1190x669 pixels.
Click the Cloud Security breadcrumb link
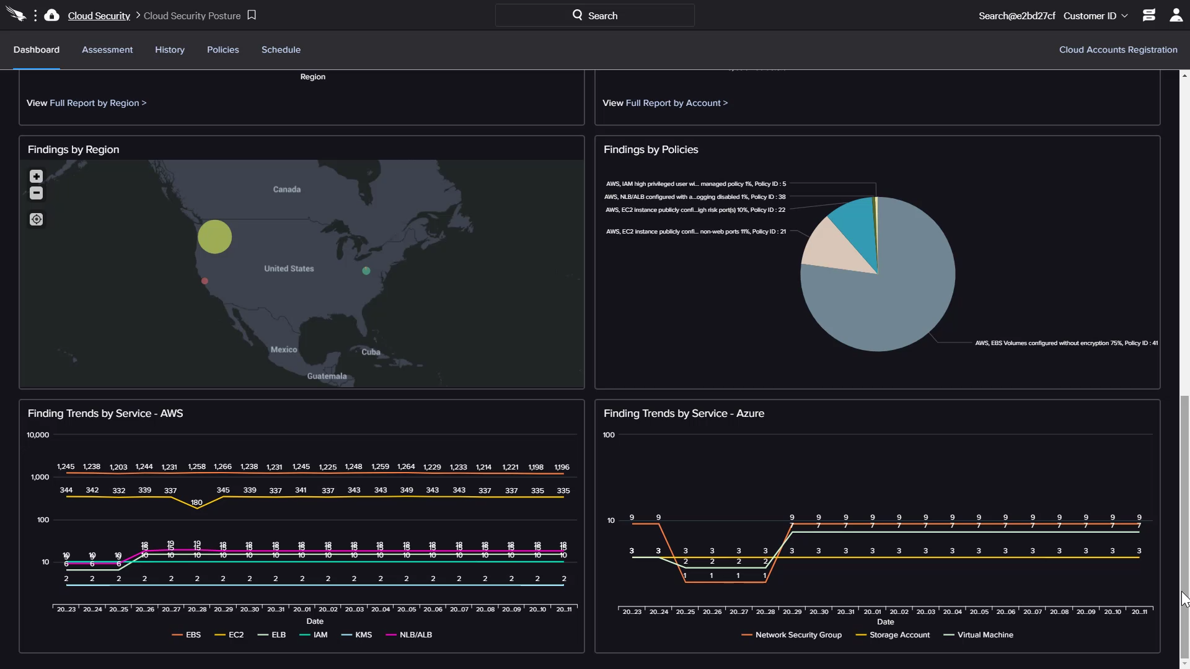coord(99,15)
